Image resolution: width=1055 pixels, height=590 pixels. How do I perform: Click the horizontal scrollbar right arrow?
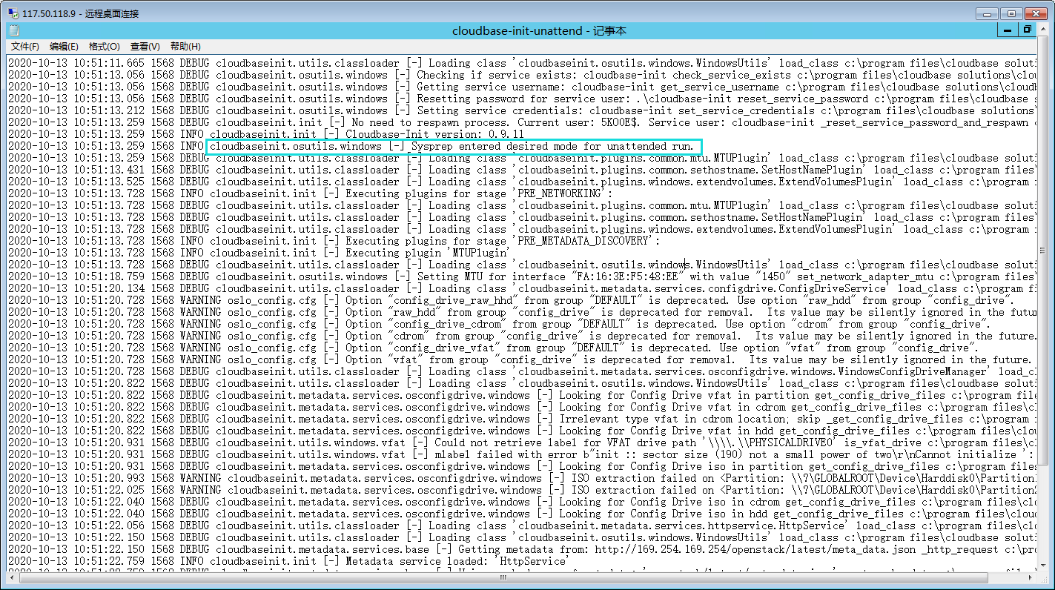pyautogui.click(x=1030, y=577)
